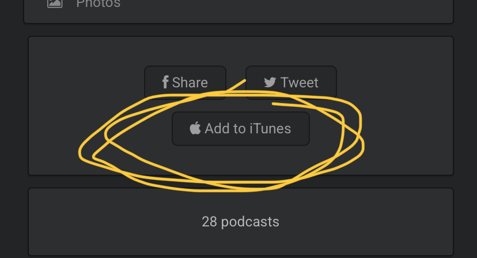
Task: Open the Photos section
Action: (x=98, y=3)
